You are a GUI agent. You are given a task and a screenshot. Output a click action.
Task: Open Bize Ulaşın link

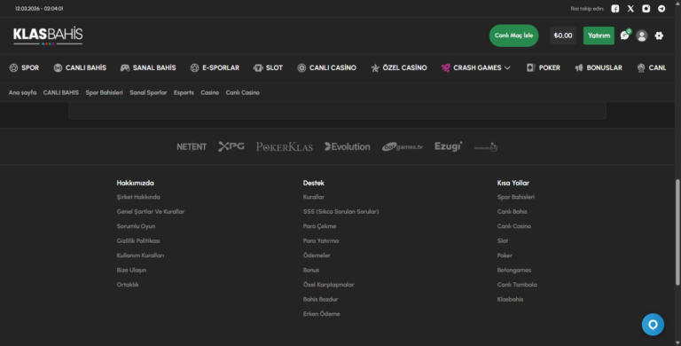(131, 270)
